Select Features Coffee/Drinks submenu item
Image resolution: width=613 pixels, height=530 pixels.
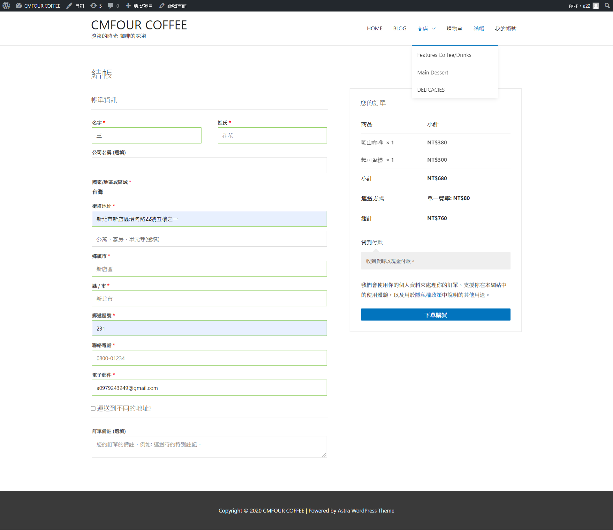click(x=444, y=55)
